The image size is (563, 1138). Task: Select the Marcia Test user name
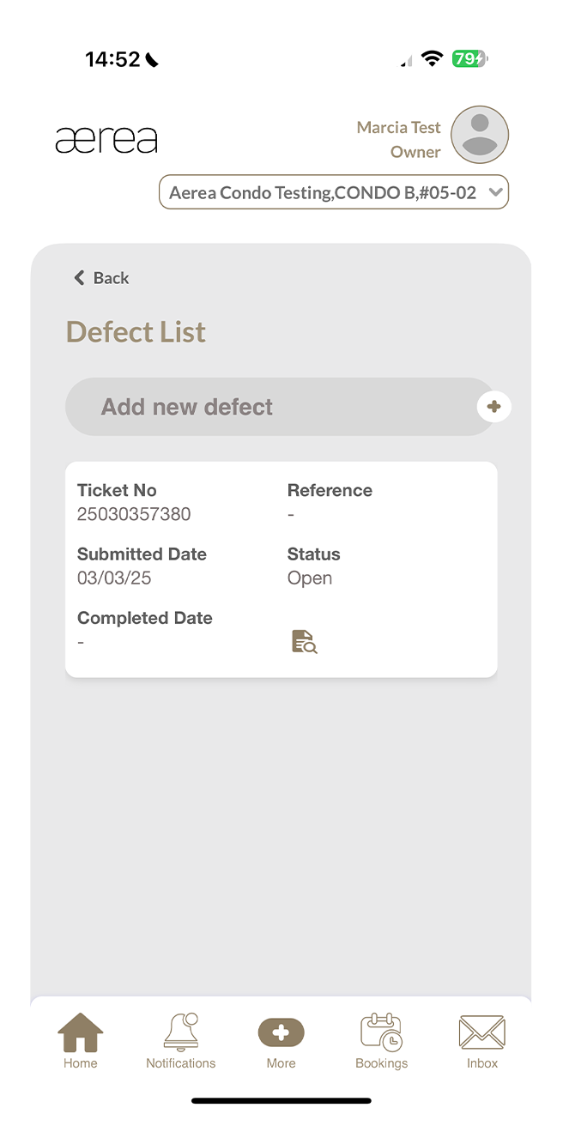pos(398,128)
